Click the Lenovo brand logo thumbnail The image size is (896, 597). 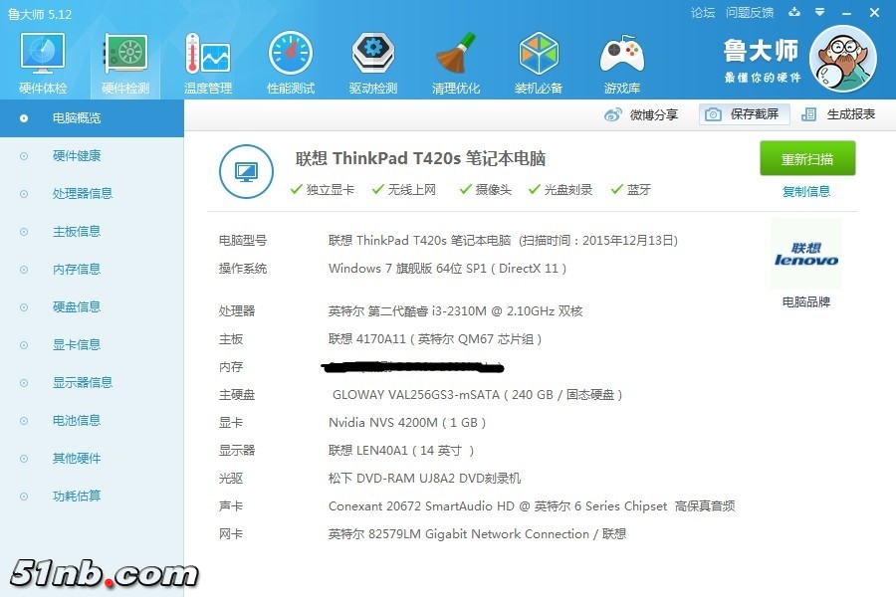pos(806,255)
